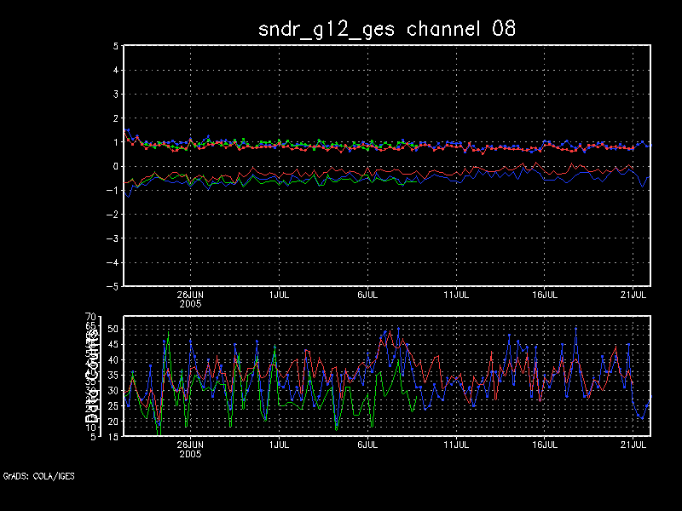This screenshot has height=511, width=682.
Task: Select the 11JUL date label under lower chart
Action: click(x=456, y=445)
